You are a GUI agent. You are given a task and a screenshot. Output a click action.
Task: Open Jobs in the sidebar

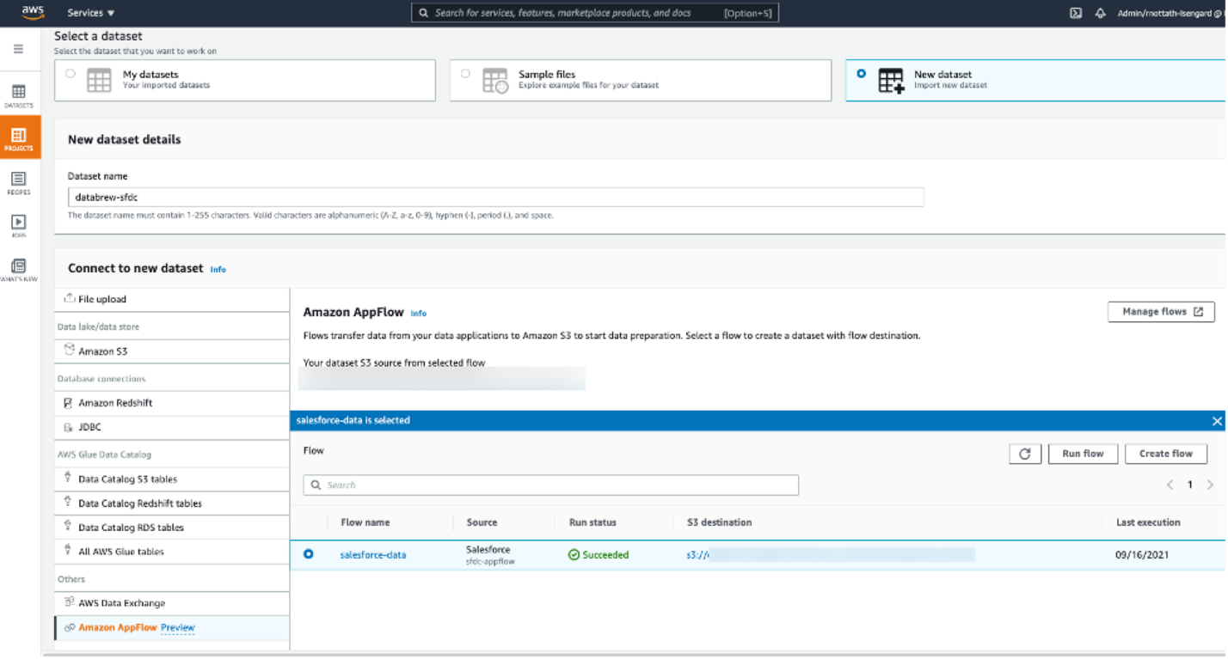click(x=19, y=227)
